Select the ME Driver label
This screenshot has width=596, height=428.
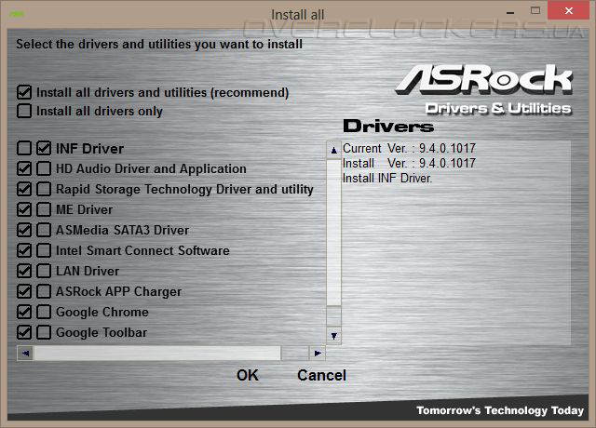(85, 209)
